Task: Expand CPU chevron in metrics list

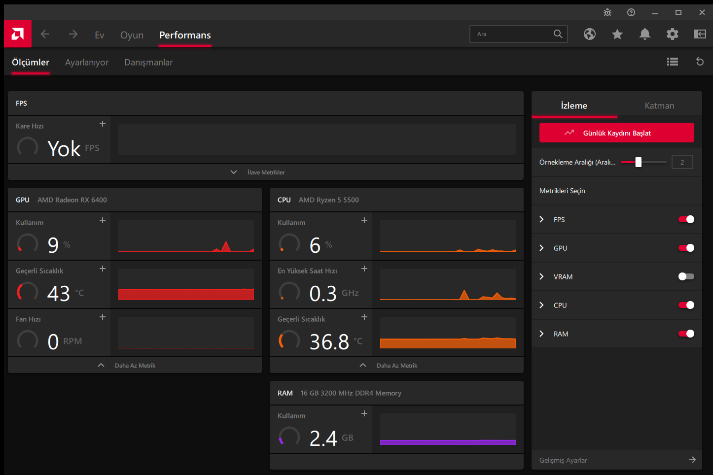Action: coord(541,305)
